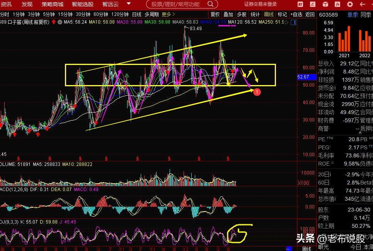Expand the stock name round dropdown arrow
373x251 pixels.
[x=60, y=22]
